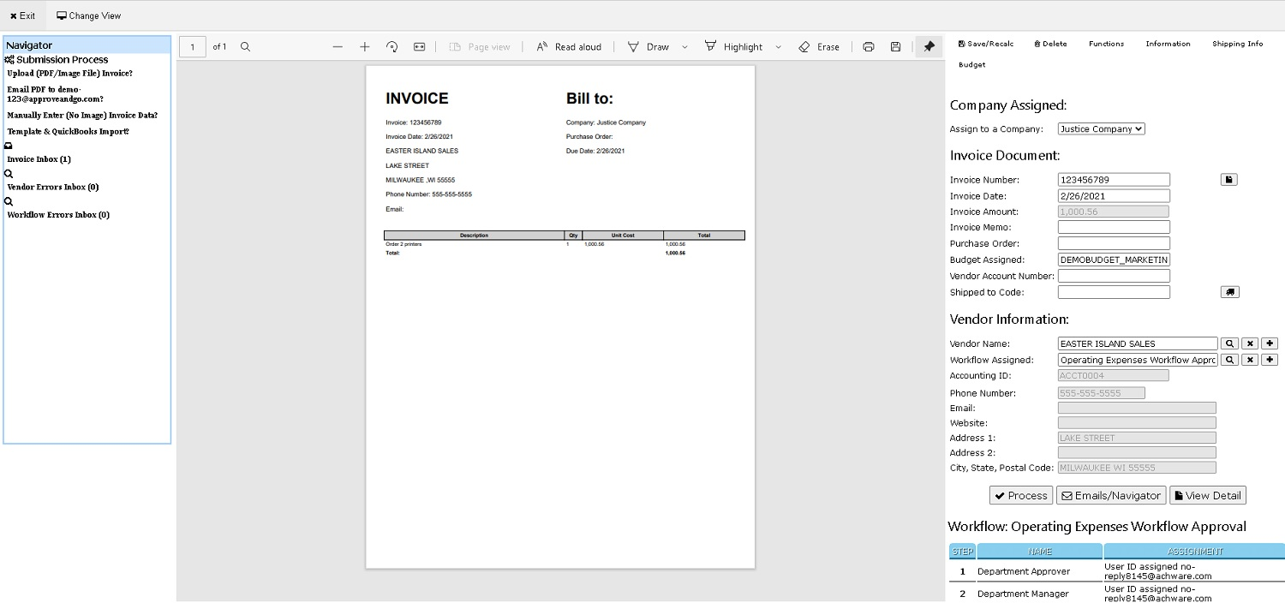Open the Delete menu item
Image resolution: width=1285 pixels, height=603 pixels.
1050,44
